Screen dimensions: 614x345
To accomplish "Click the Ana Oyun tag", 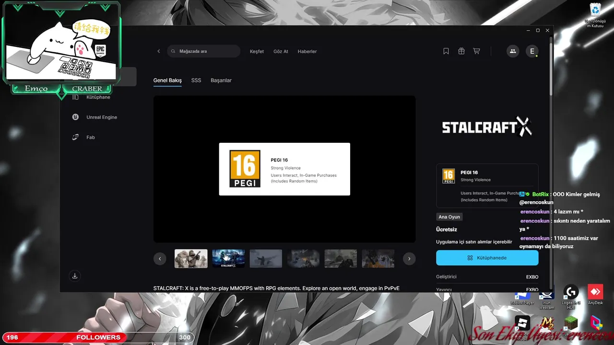I will 449,217.
